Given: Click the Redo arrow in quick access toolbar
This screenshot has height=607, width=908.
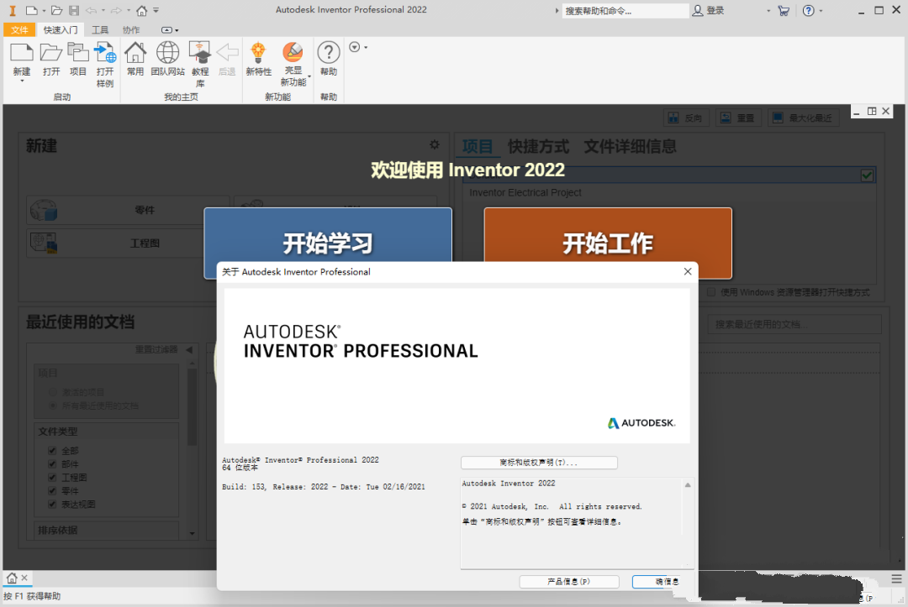Looking at the screenshot, I should pyautogui.click(x=116, y=10).
